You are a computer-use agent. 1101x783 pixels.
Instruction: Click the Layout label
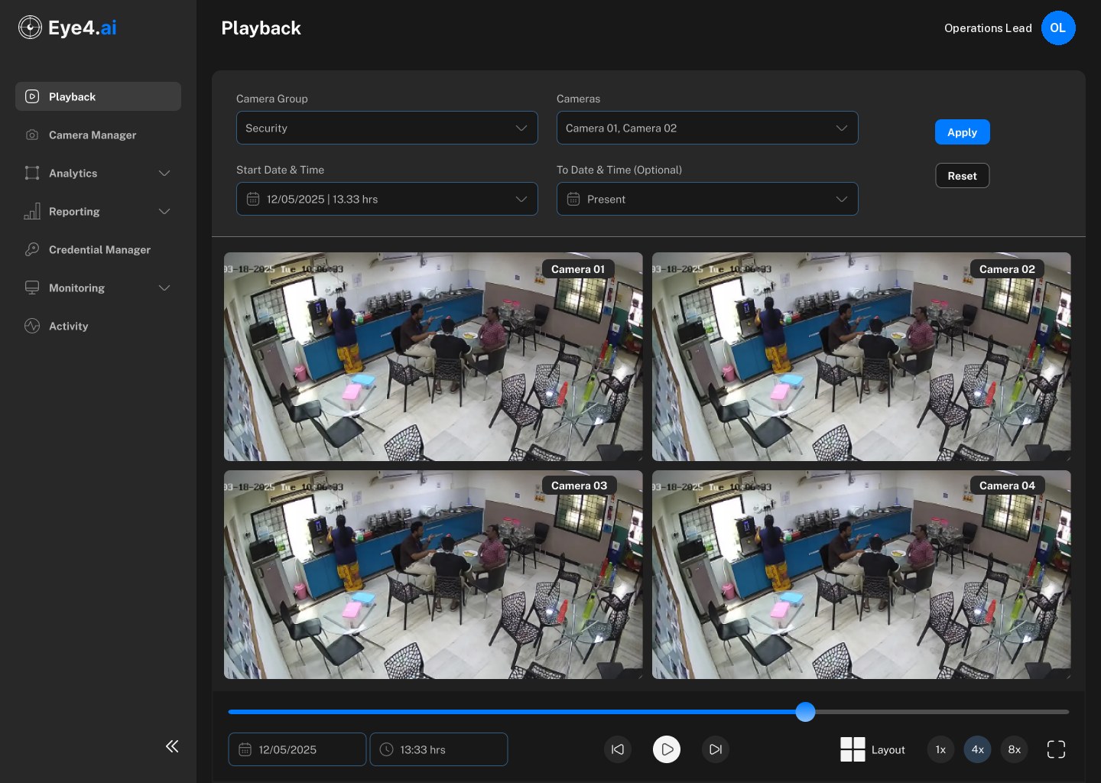point(888,749)
